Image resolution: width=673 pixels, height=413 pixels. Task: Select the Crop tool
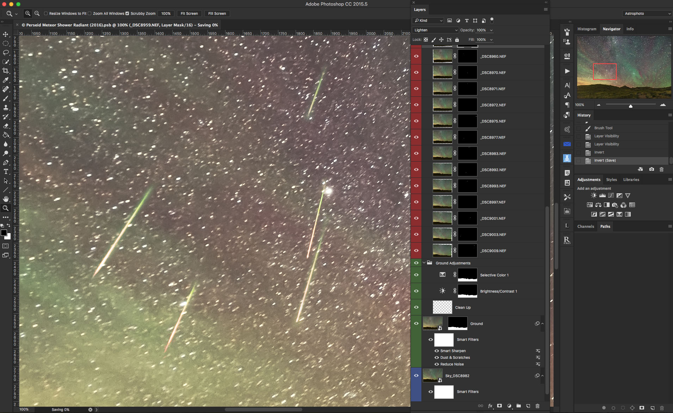click(6, 71)
